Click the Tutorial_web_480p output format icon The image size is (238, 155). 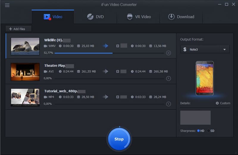(118, 97)
